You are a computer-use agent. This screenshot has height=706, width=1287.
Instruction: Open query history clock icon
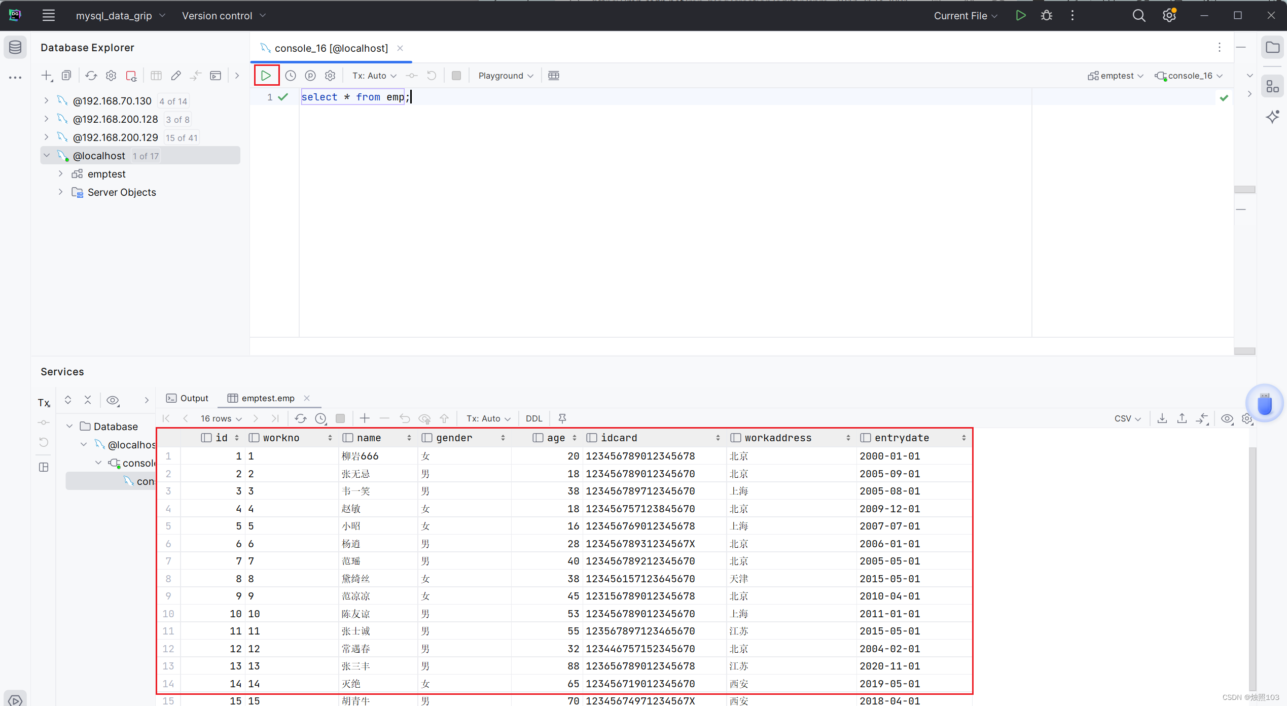pyautogui.click(x=291, y=76)
